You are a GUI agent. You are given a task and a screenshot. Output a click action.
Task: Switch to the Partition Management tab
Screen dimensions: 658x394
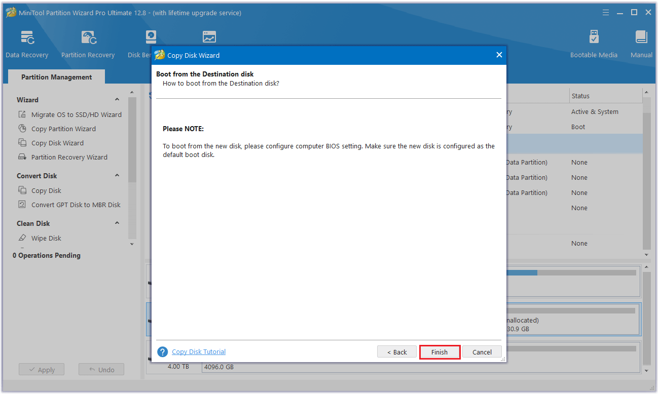(x=57, y=77)
